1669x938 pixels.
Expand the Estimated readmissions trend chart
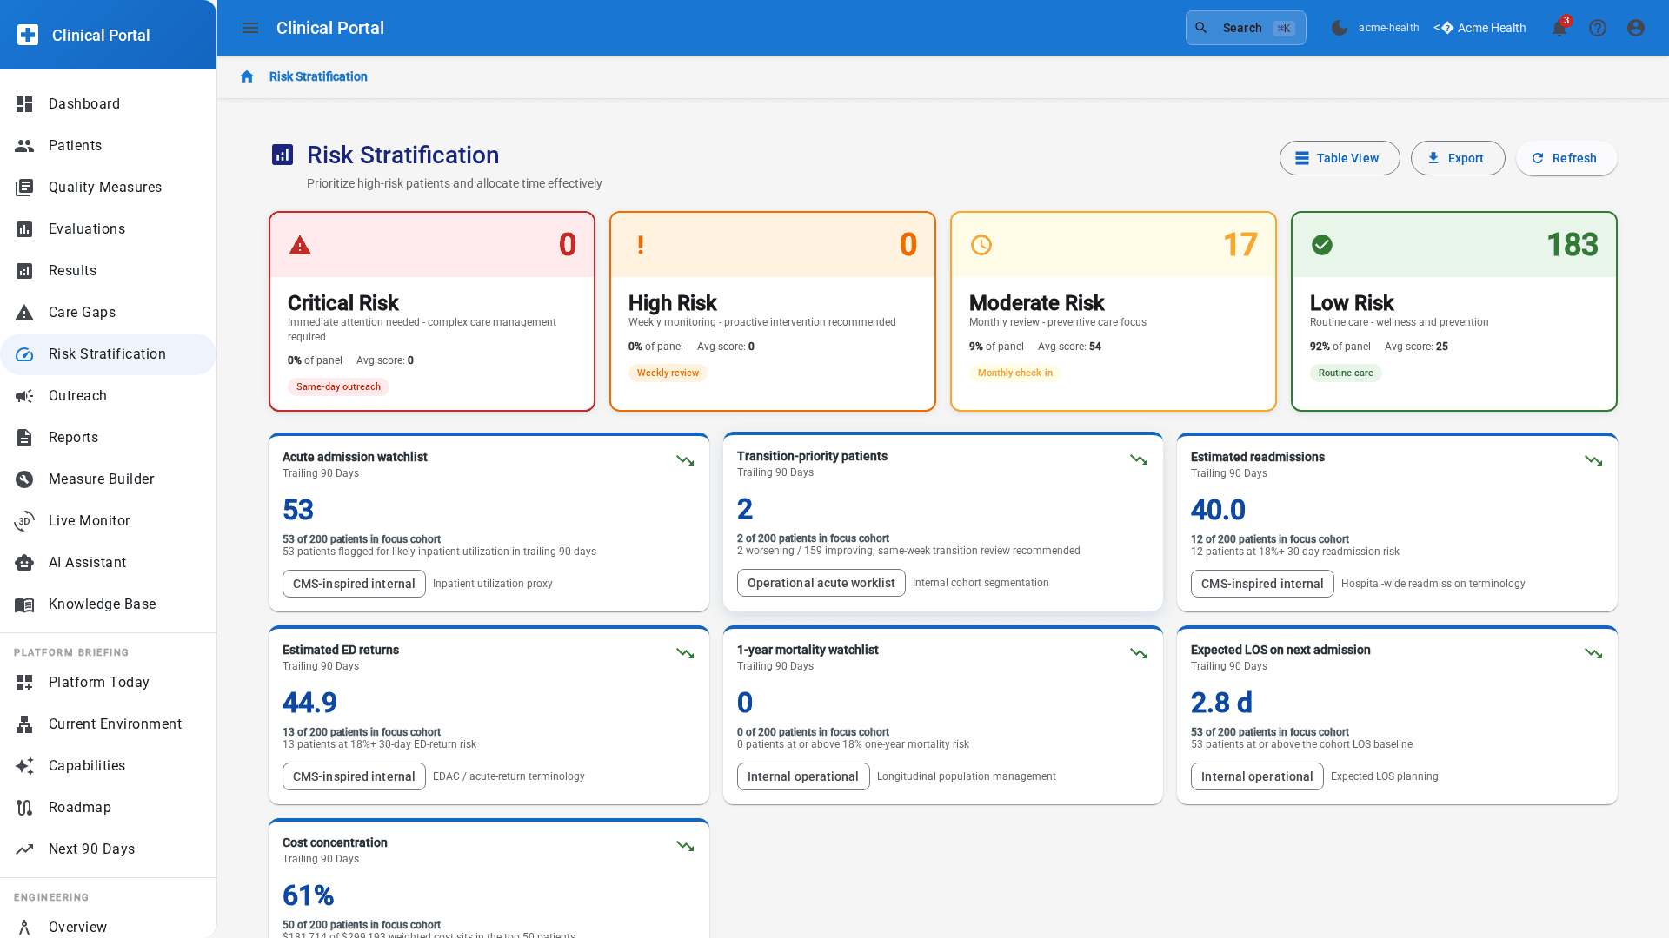pyautogui.click(x=1593, y=461)
